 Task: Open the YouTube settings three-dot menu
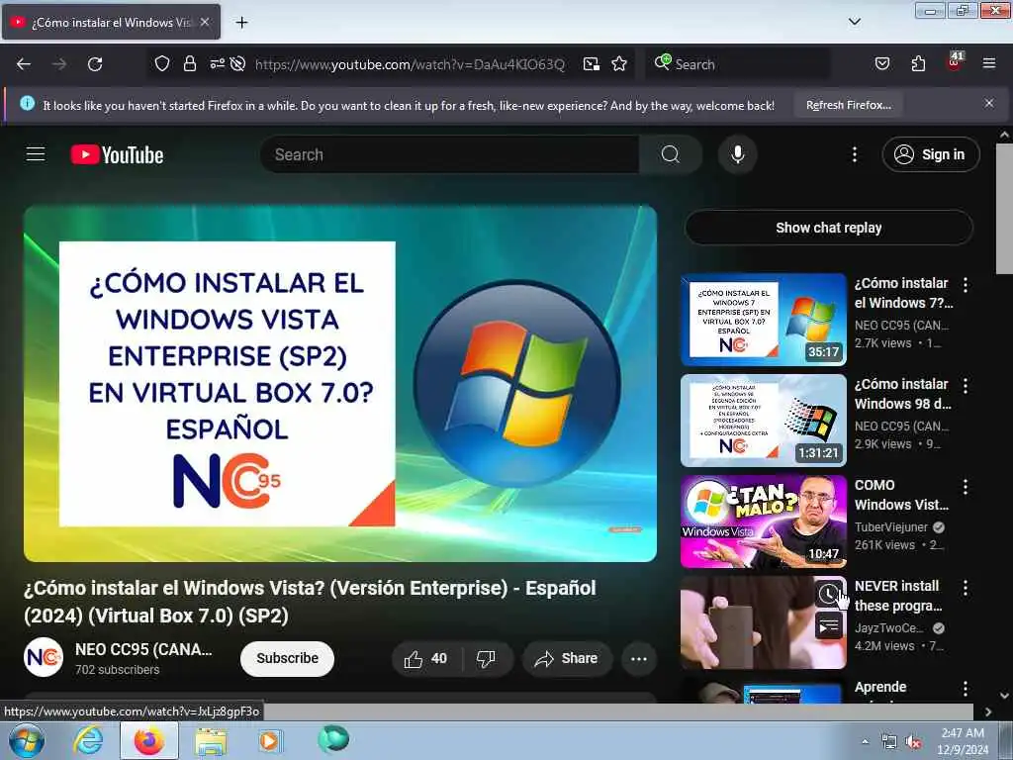pos(854,154)
